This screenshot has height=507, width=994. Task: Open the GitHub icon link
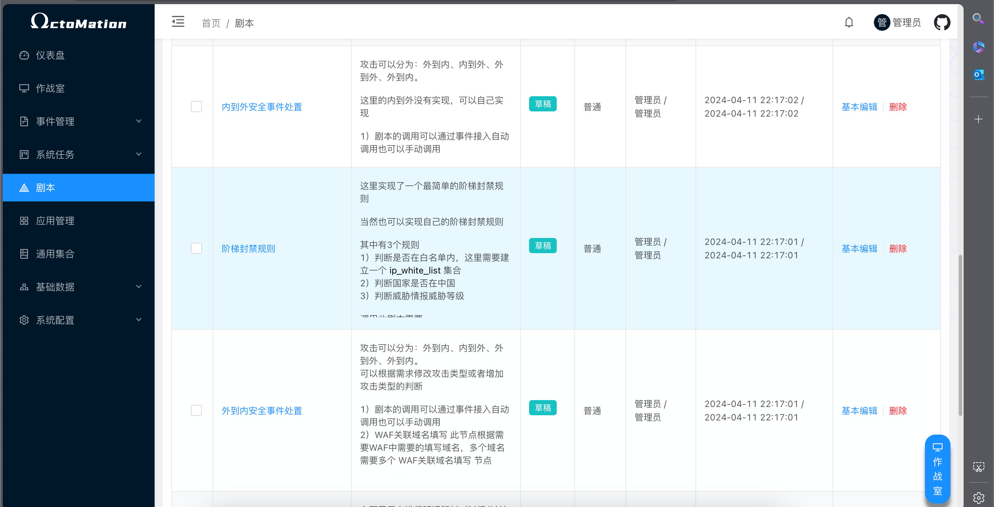point(942,22)
